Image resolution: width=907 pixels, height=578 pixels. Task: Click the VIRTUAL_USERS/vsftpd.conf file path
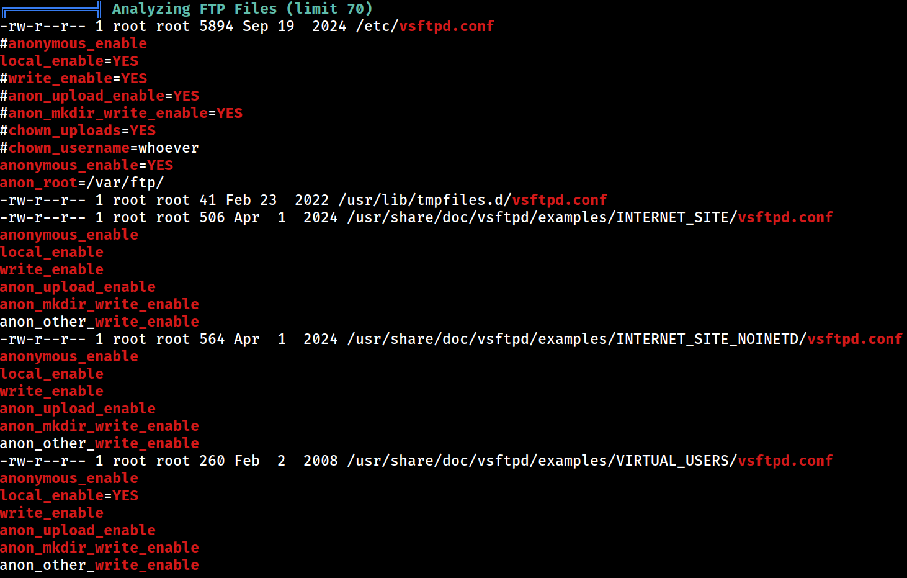click(x=590, y=461)
